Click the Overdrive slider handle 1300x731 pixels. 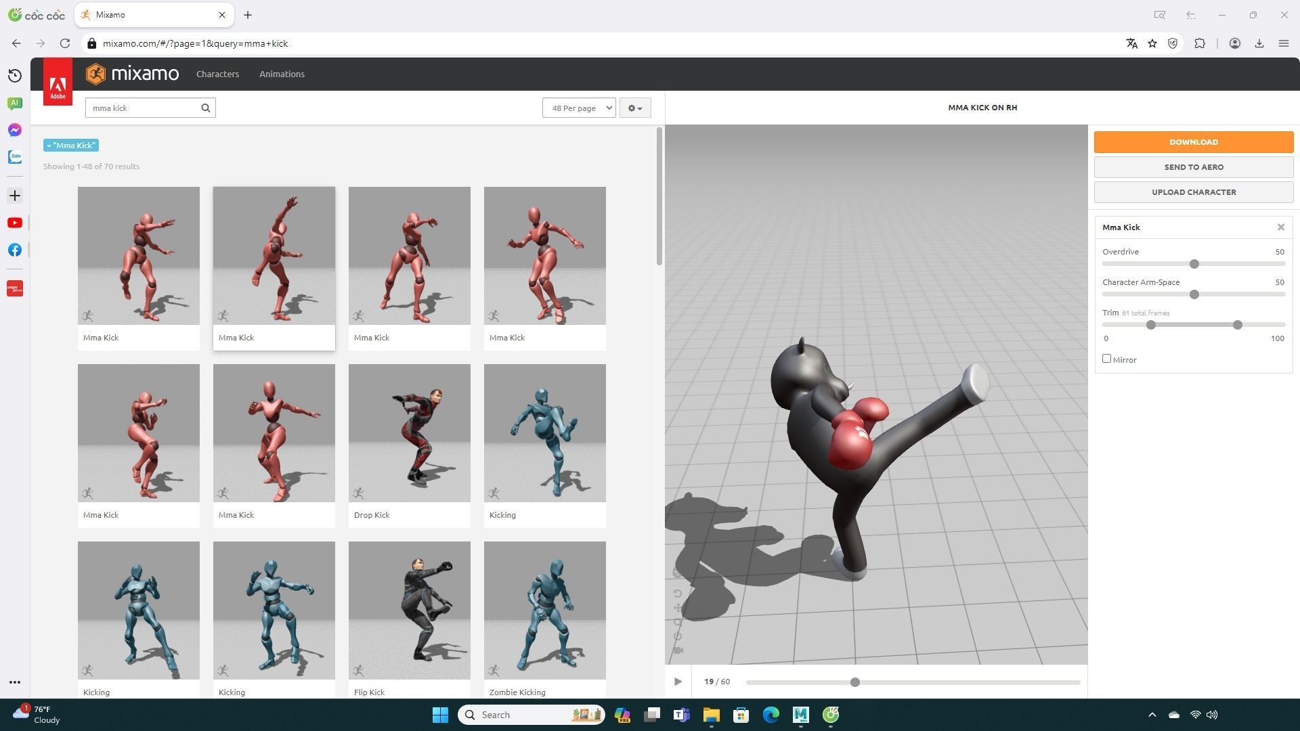(x=1194, y=264)
